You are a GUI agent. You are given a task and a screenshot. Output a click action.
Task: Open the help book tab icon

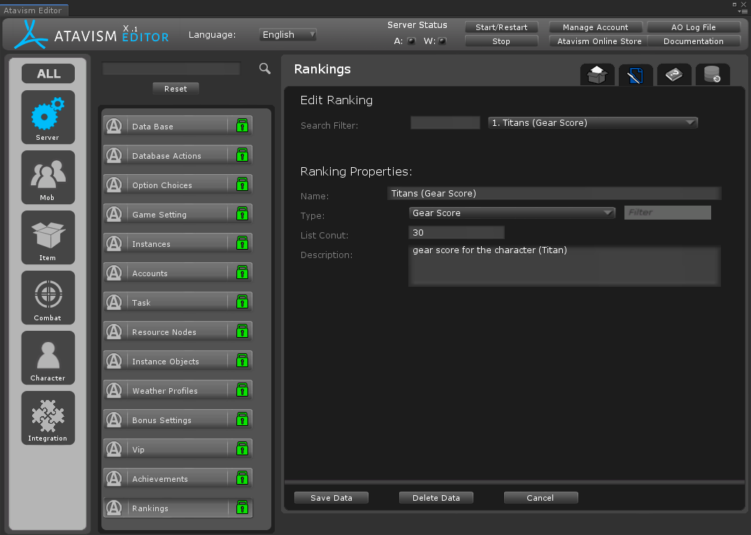point(674,75)
